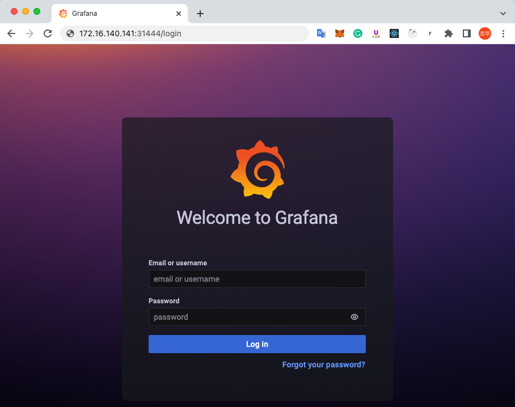Click the Grafana logo on login card
Image resolution: width=515 pixels, height=407 pixels.
coord(257,169)
